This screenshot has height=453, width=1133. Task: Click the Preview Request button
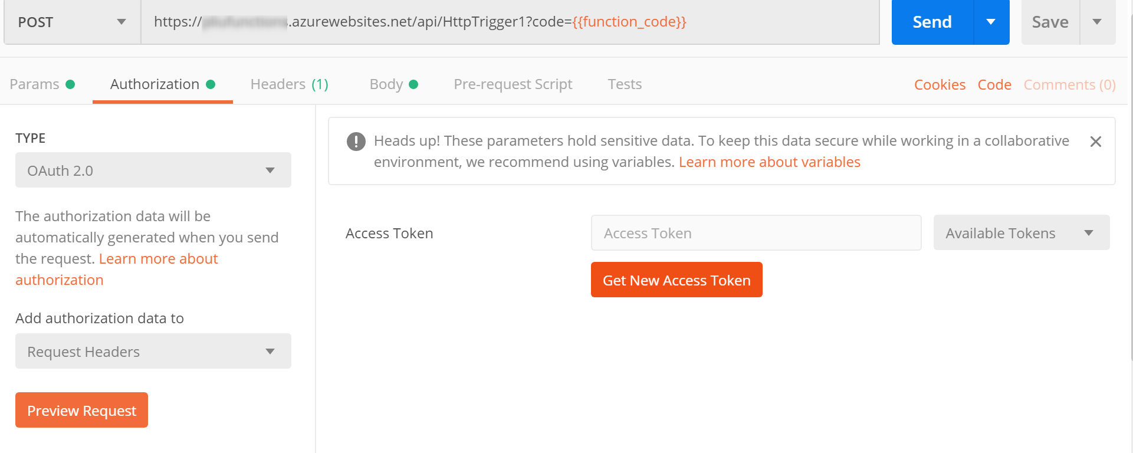(81, 410)
